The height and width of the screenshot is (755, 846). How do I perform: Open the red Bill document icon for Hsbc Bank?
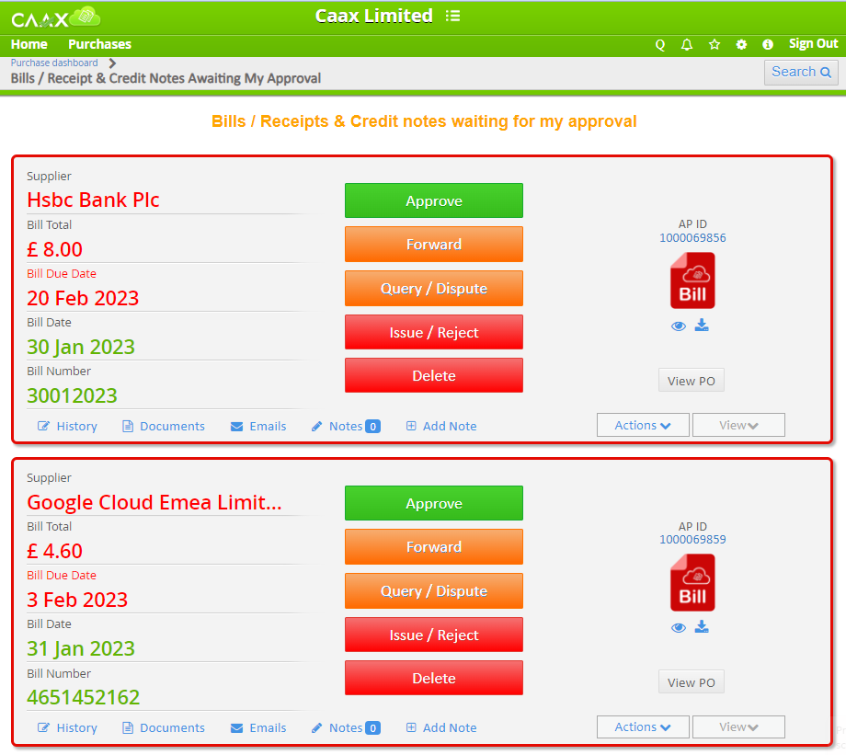692,280
